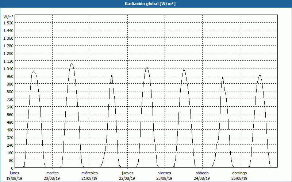The width and height of the screenshot is (292, 182).
Task: Click the 19/08/19 date label
Action: [15, 178]
